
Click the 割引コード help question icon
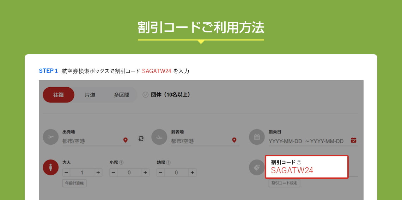click(299, 162)
